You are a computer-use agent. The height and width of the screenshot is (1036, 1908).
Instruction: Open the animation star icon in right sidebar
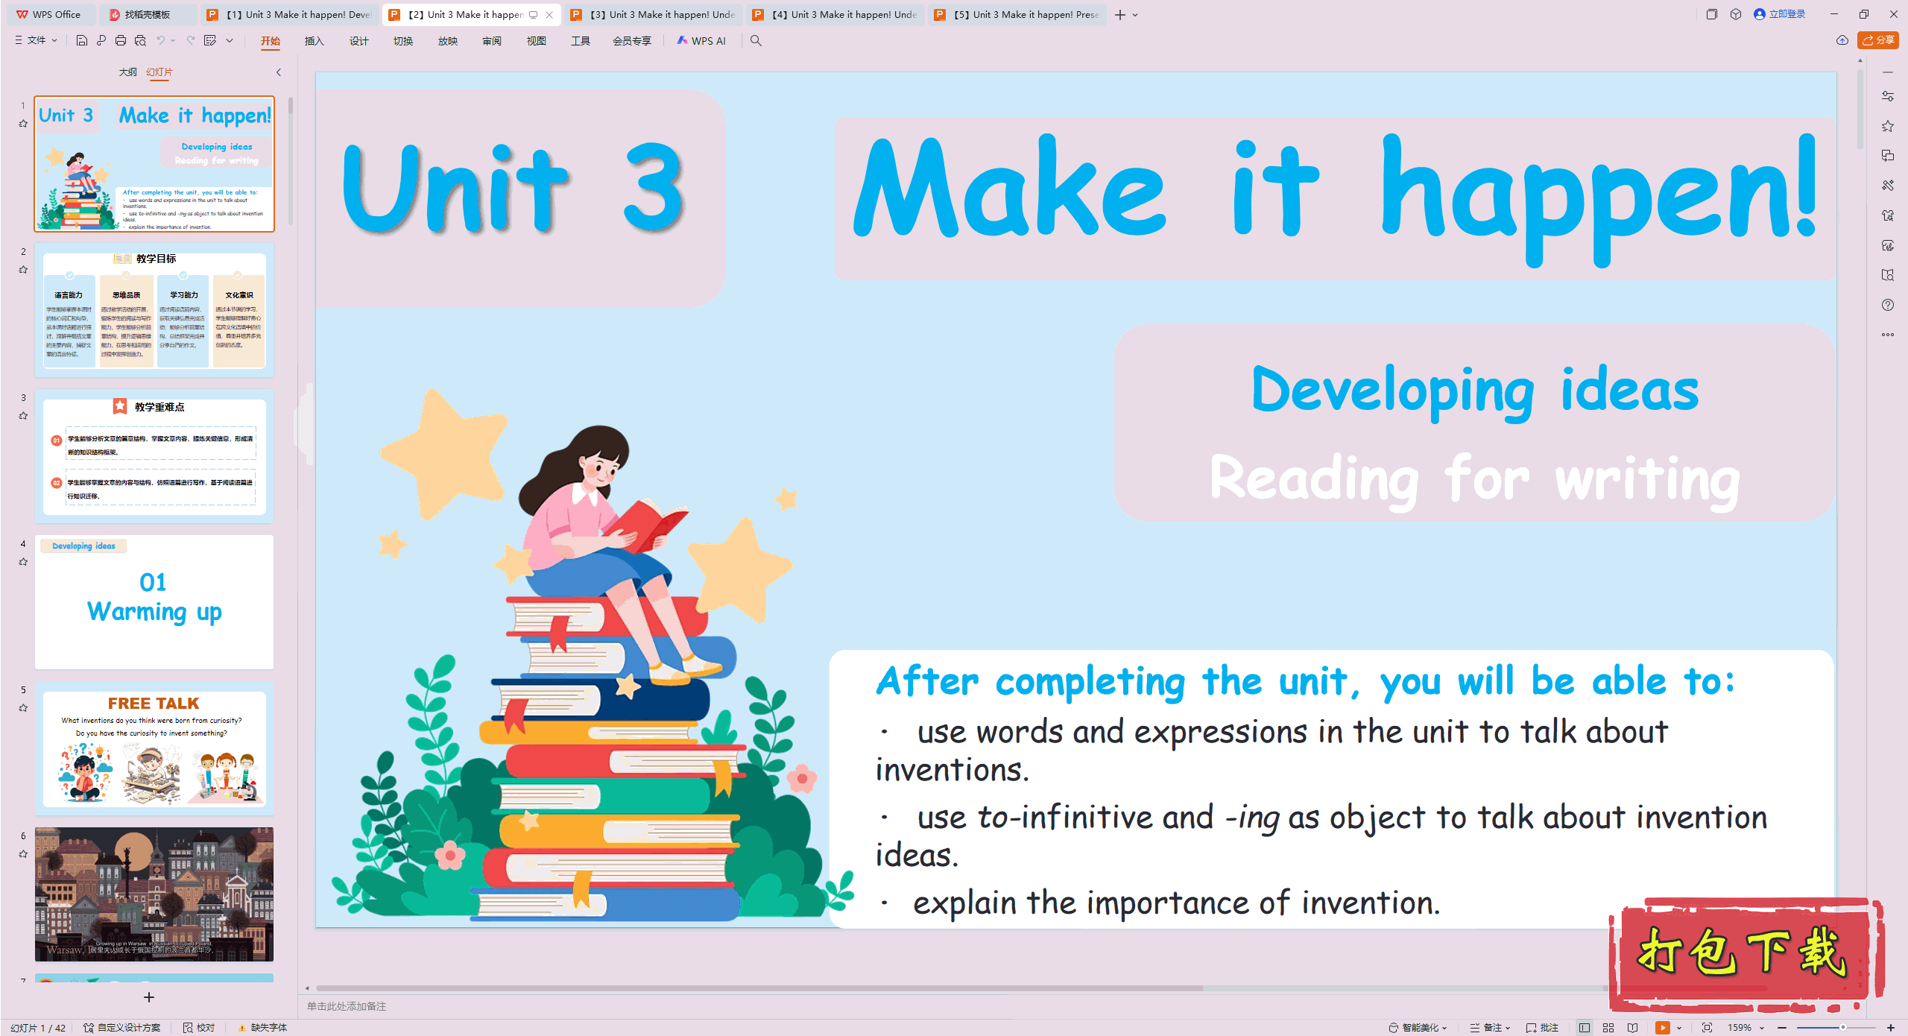coord(1888,126)
